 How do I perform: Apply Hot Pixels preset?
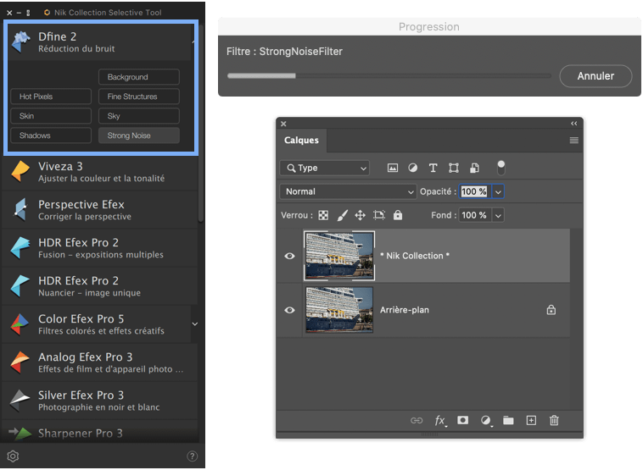[51, 97]
